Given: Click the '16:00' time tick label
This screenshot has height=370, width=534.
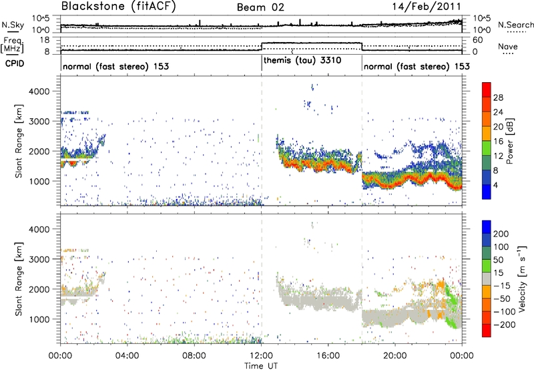Looking at the screenshot, I should [328, 356].
